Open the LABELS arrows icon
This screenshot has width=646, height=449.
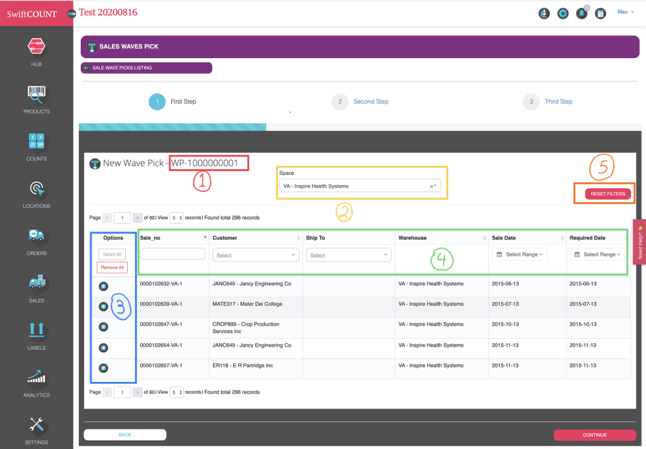click(36, 329)
